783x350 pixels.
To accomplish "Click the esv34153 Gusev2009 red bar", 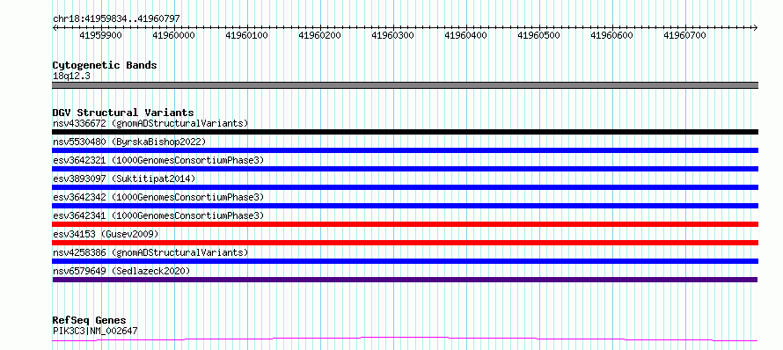I will [x=405, y=243].
